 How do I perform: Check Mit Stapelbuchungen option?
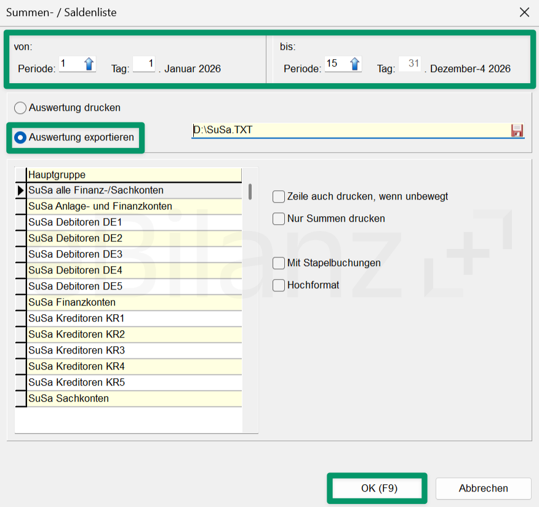[279, 263]
